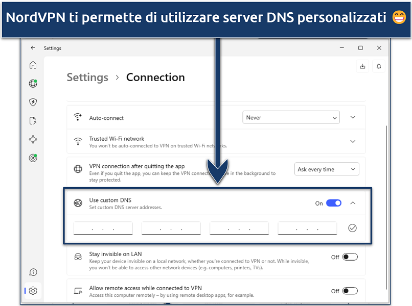Open the Meshnet sidebar icon

coord(33,139)
